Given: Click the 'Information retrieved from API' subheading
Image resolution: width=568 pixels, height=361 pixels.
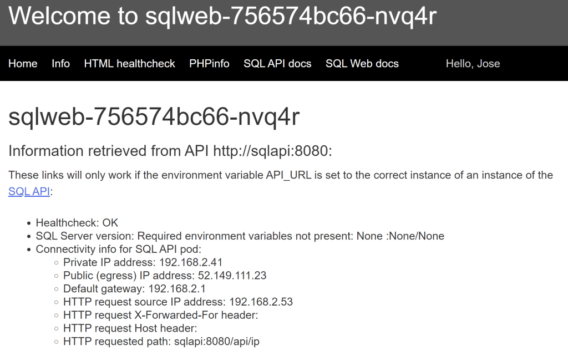Looking at the screenshot, I should (170, 151).
